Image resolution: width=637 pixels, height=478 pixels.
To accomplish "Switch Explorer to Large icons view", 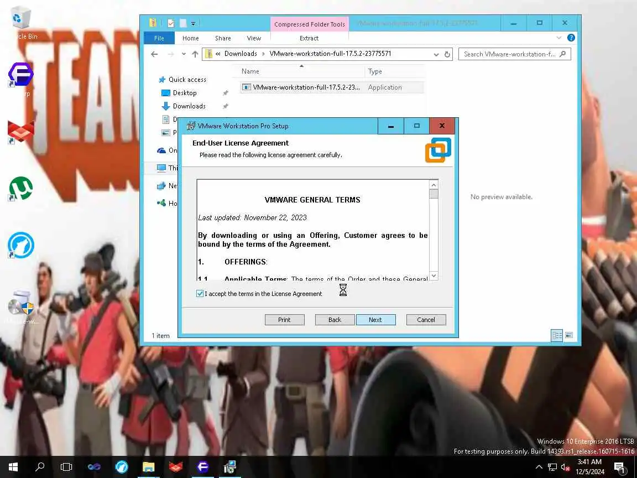I will coord(569,335).
